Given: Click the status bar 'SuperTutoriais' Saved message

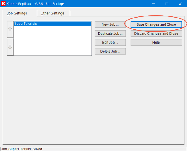Looking at the screenshot, I should [x=21, y=149].
